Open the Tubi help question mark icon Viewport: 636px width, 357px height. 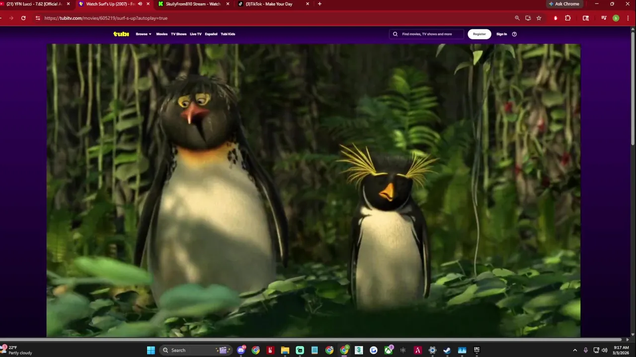click(x=514, y=34)
